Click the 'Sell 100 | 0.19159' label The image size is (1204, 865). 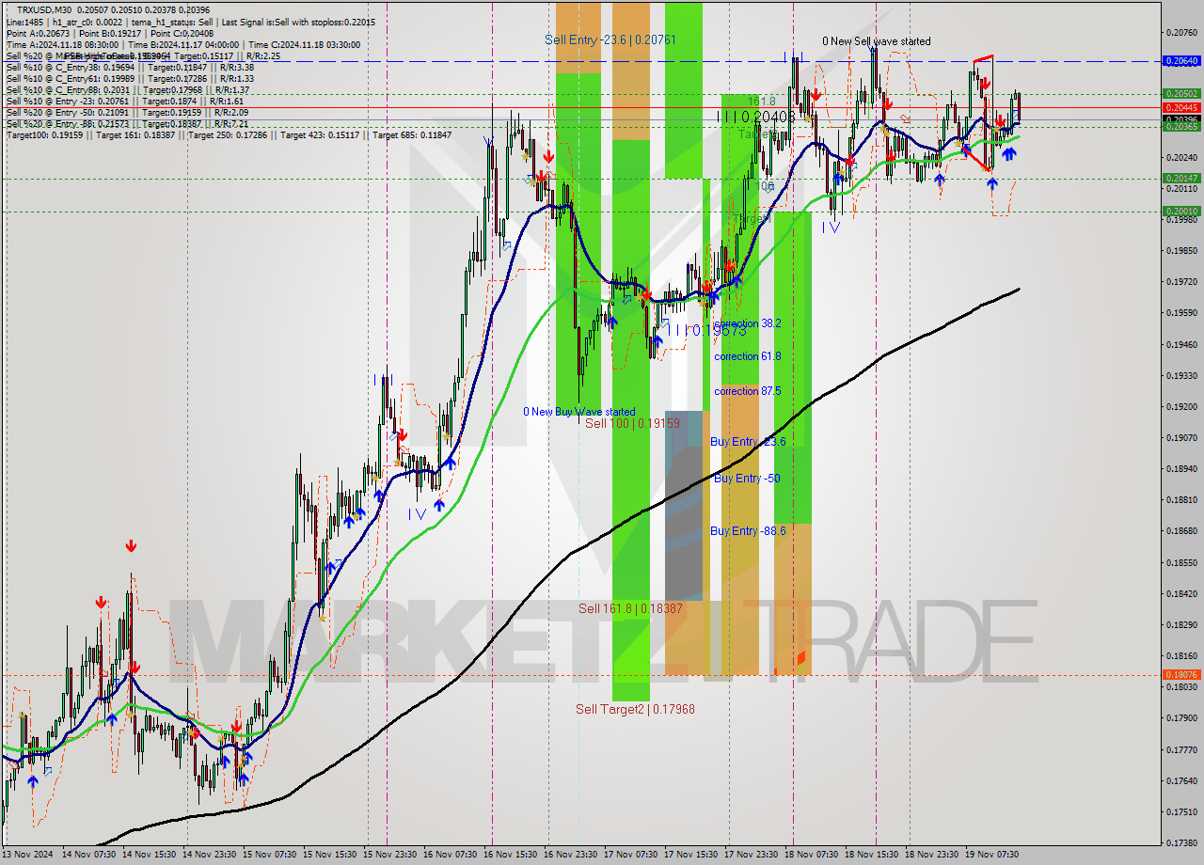[x=632, y=423]
